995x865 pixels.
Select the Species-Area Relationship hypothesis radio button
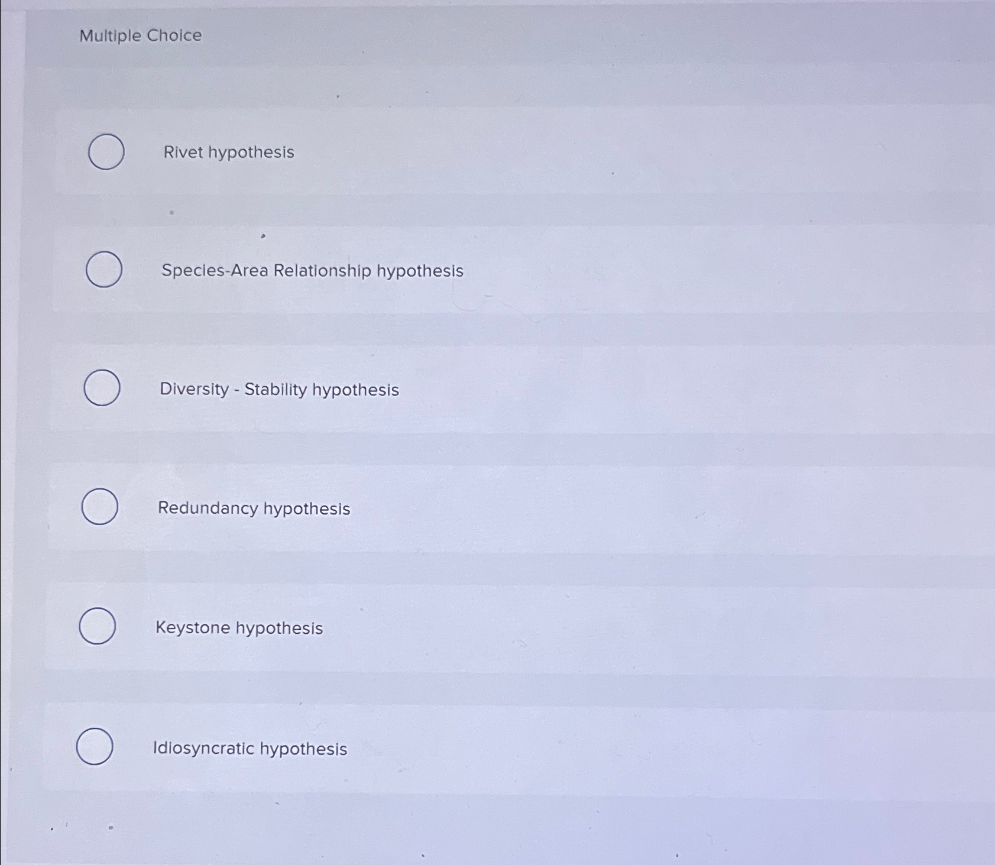coord(105,270)
